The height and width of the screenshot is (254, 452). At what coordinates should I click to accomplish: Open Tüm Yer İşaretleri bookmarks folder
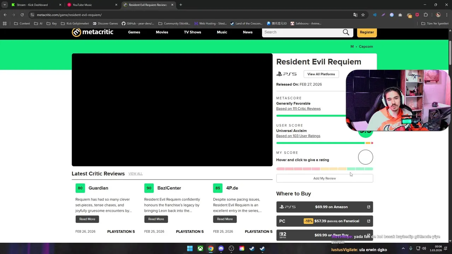[435, 24]
